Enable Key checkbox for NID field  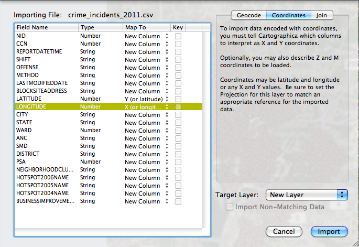coord(179,36)
